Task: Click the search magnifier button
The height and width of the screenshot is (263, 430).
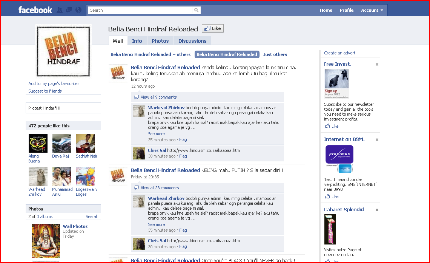Action: [x=197, y=10]
